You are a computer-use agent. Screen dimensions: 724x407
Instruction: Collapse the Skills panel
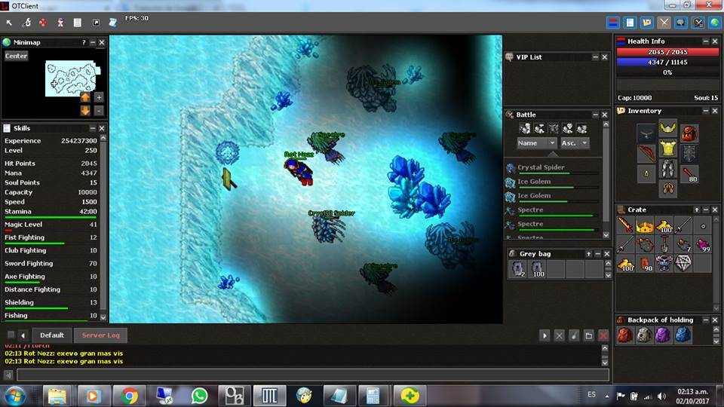click(x=93, y=128)
